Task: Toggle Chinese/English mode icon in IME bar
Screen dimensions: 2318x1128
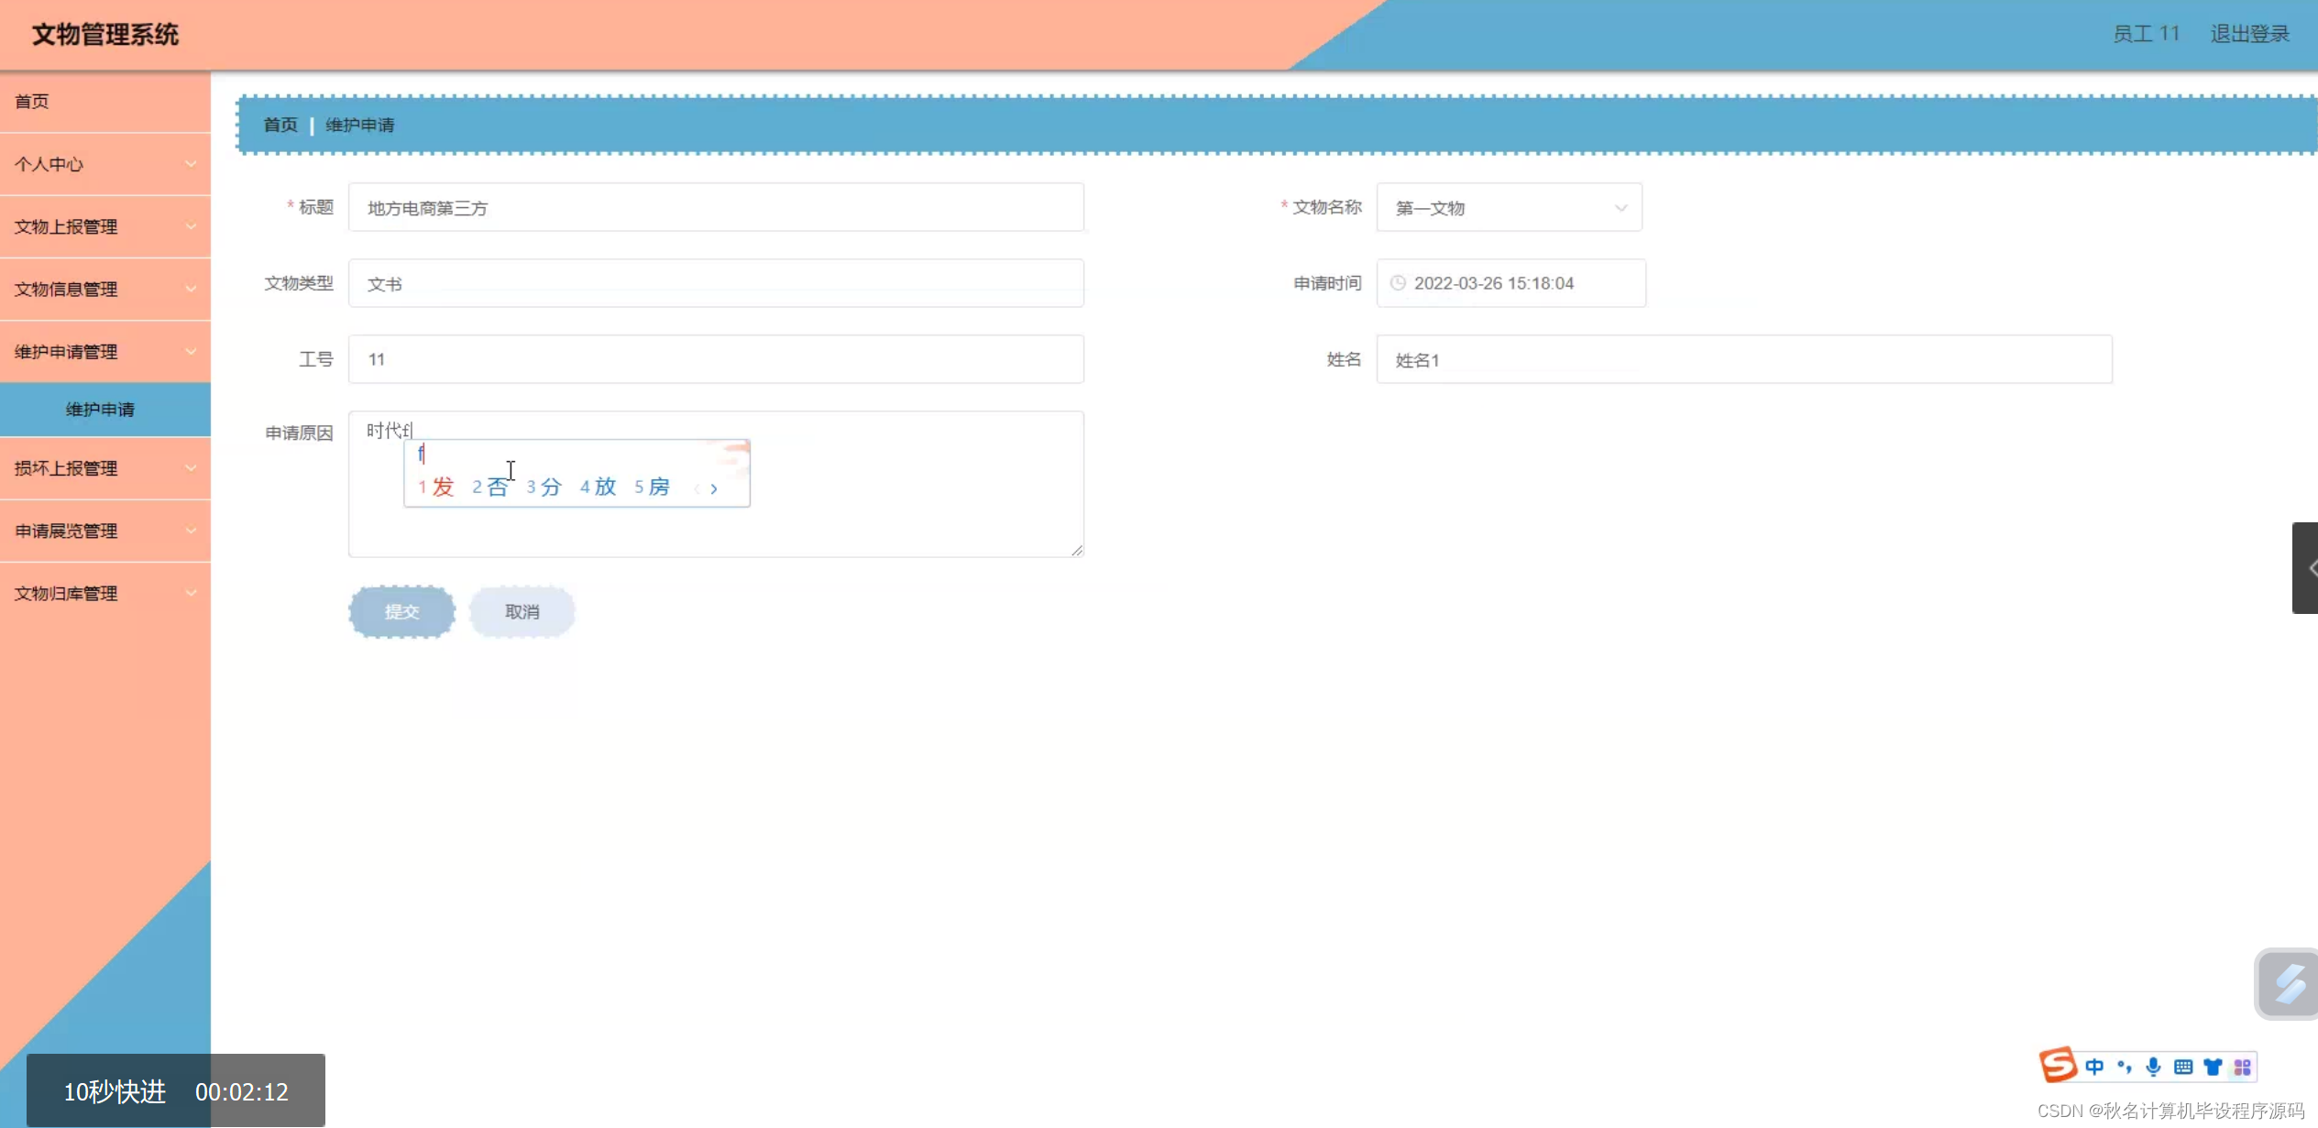Action: [x=2094, y=1067]
